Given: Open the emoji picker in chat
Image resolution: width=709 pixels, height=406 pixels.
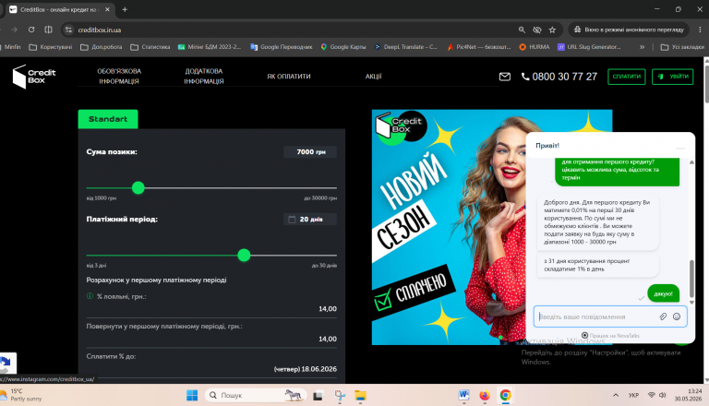Looking at the screenshot, I should [x=677, y=316].
